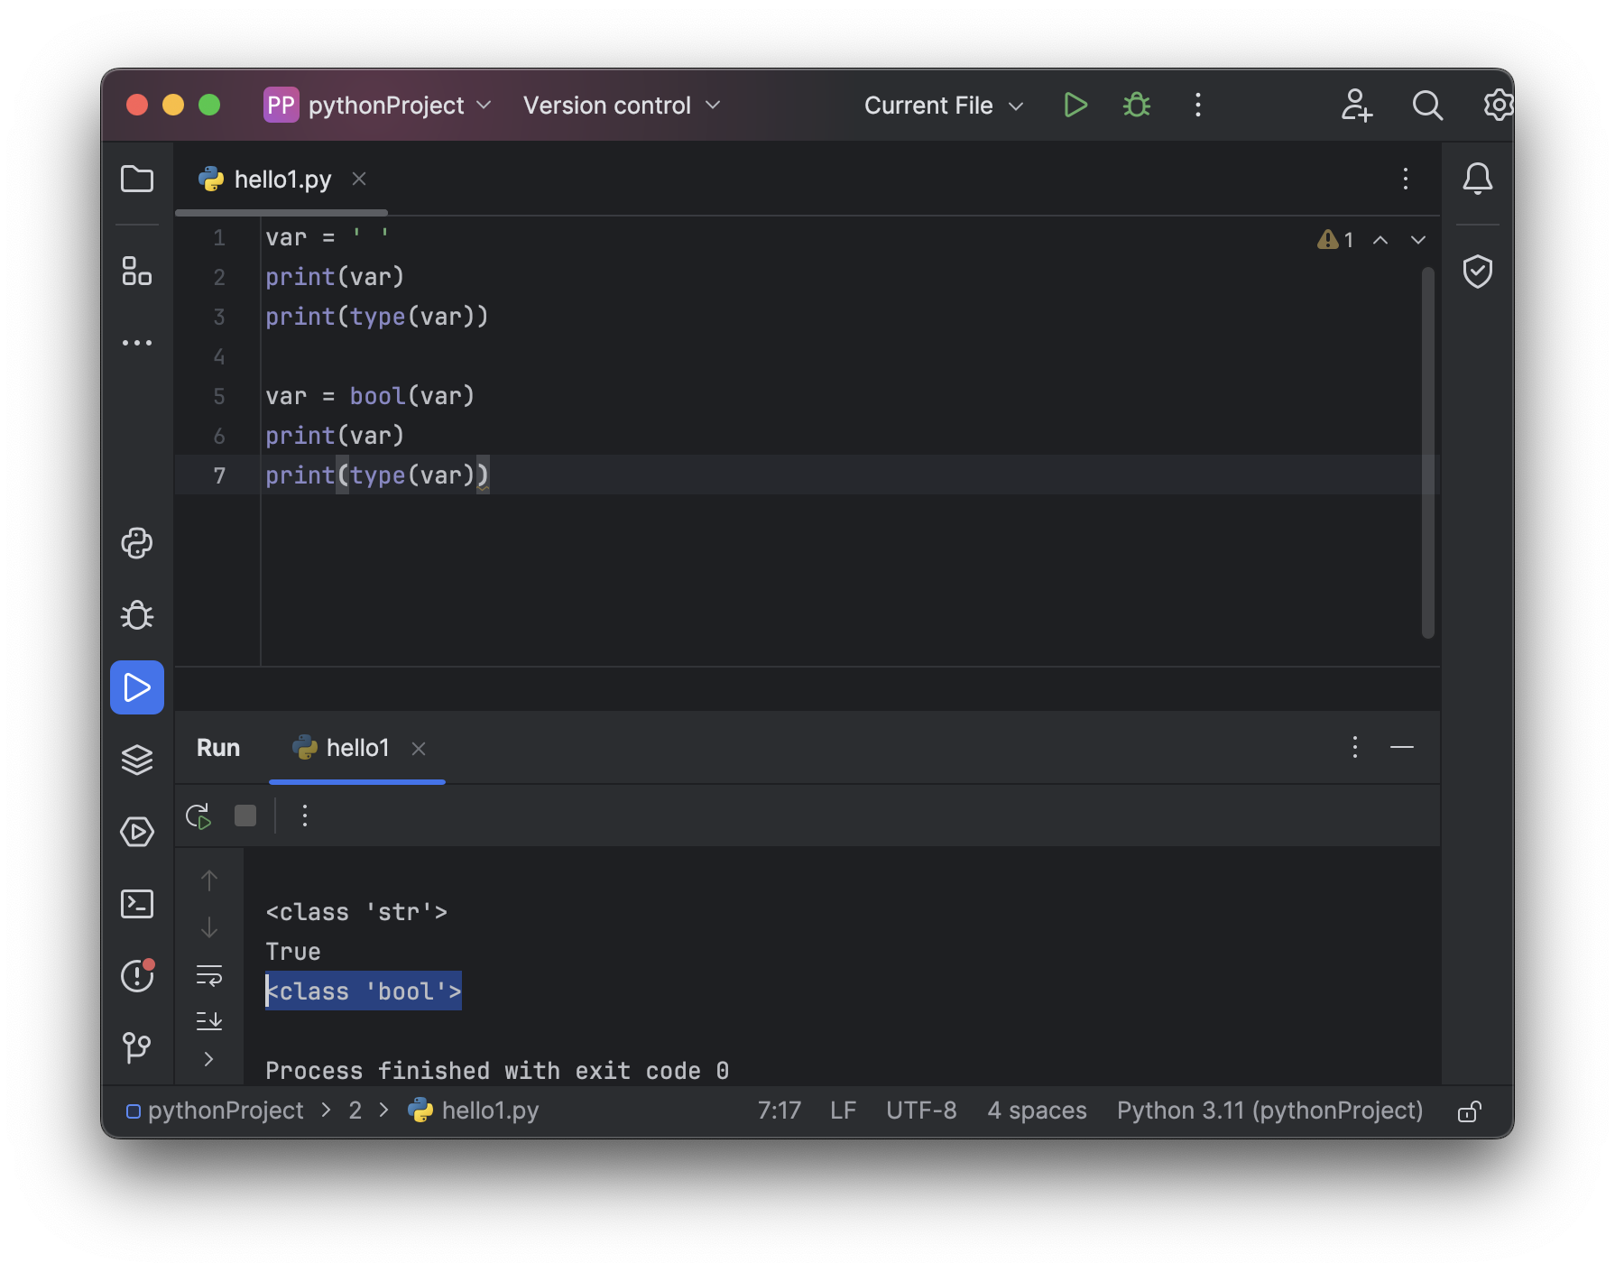Open the Git version control tool window

tap(137, 1047)
